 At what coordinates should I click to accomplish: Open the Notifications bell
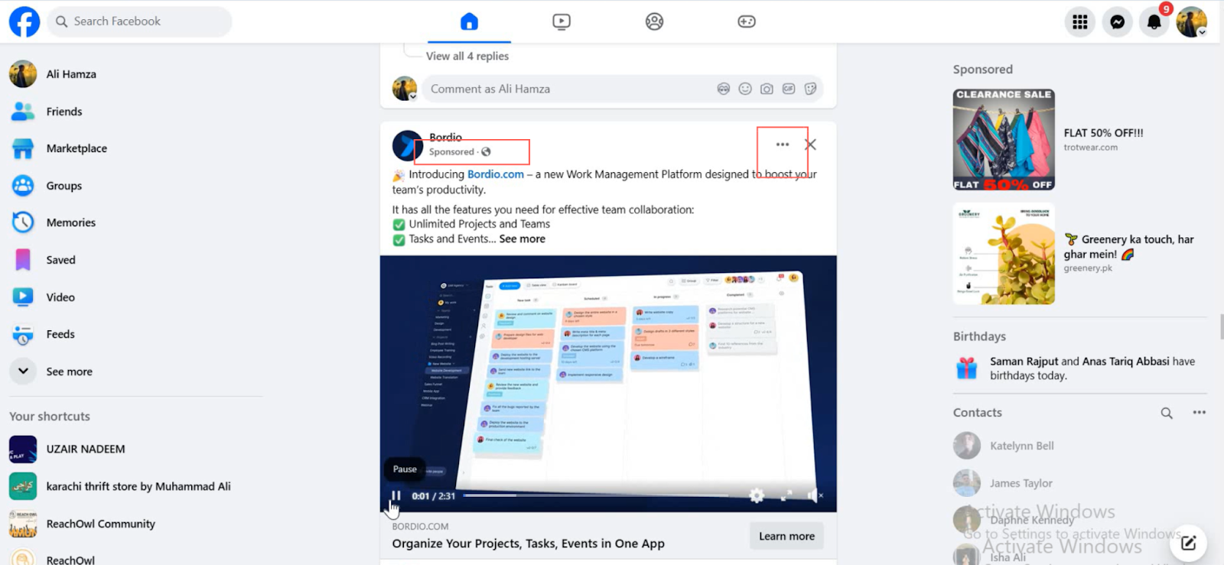[1154, 22]
